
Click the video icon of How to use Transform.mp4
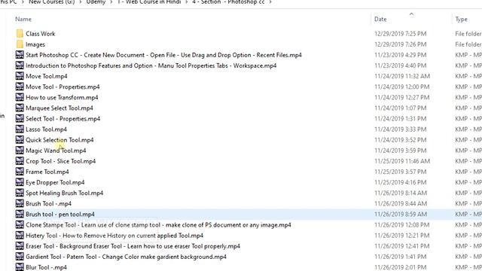20,97
